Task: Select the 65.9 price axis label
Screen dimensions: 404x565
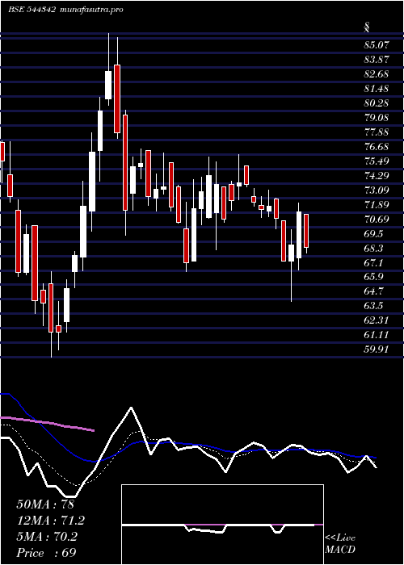Action: (x=374, y=277)
